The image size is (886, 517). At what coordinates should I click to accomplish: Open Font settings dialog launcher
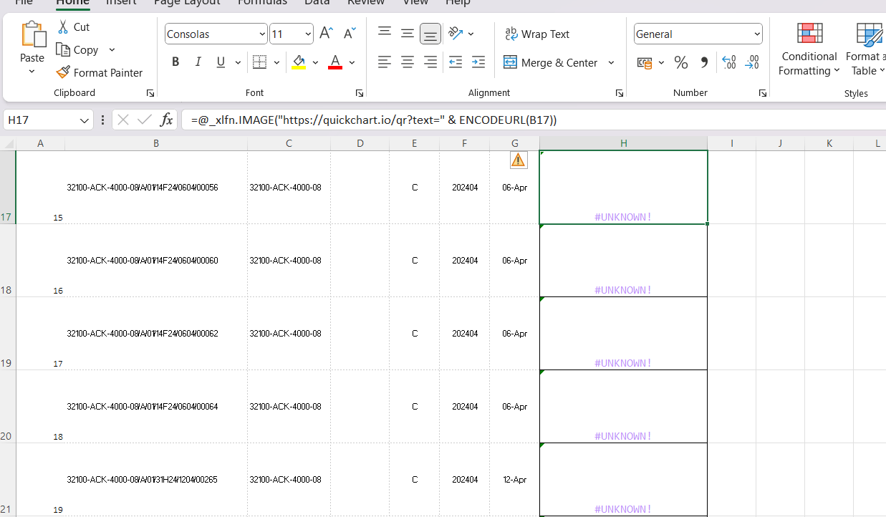pyautogui.click(x=359, y=93)
